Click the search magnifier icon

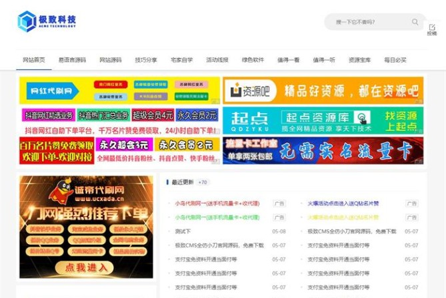(x=415, y=22)
